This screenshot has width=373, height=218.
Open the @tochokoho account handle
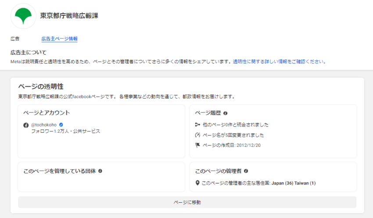[x=44, y=125]
